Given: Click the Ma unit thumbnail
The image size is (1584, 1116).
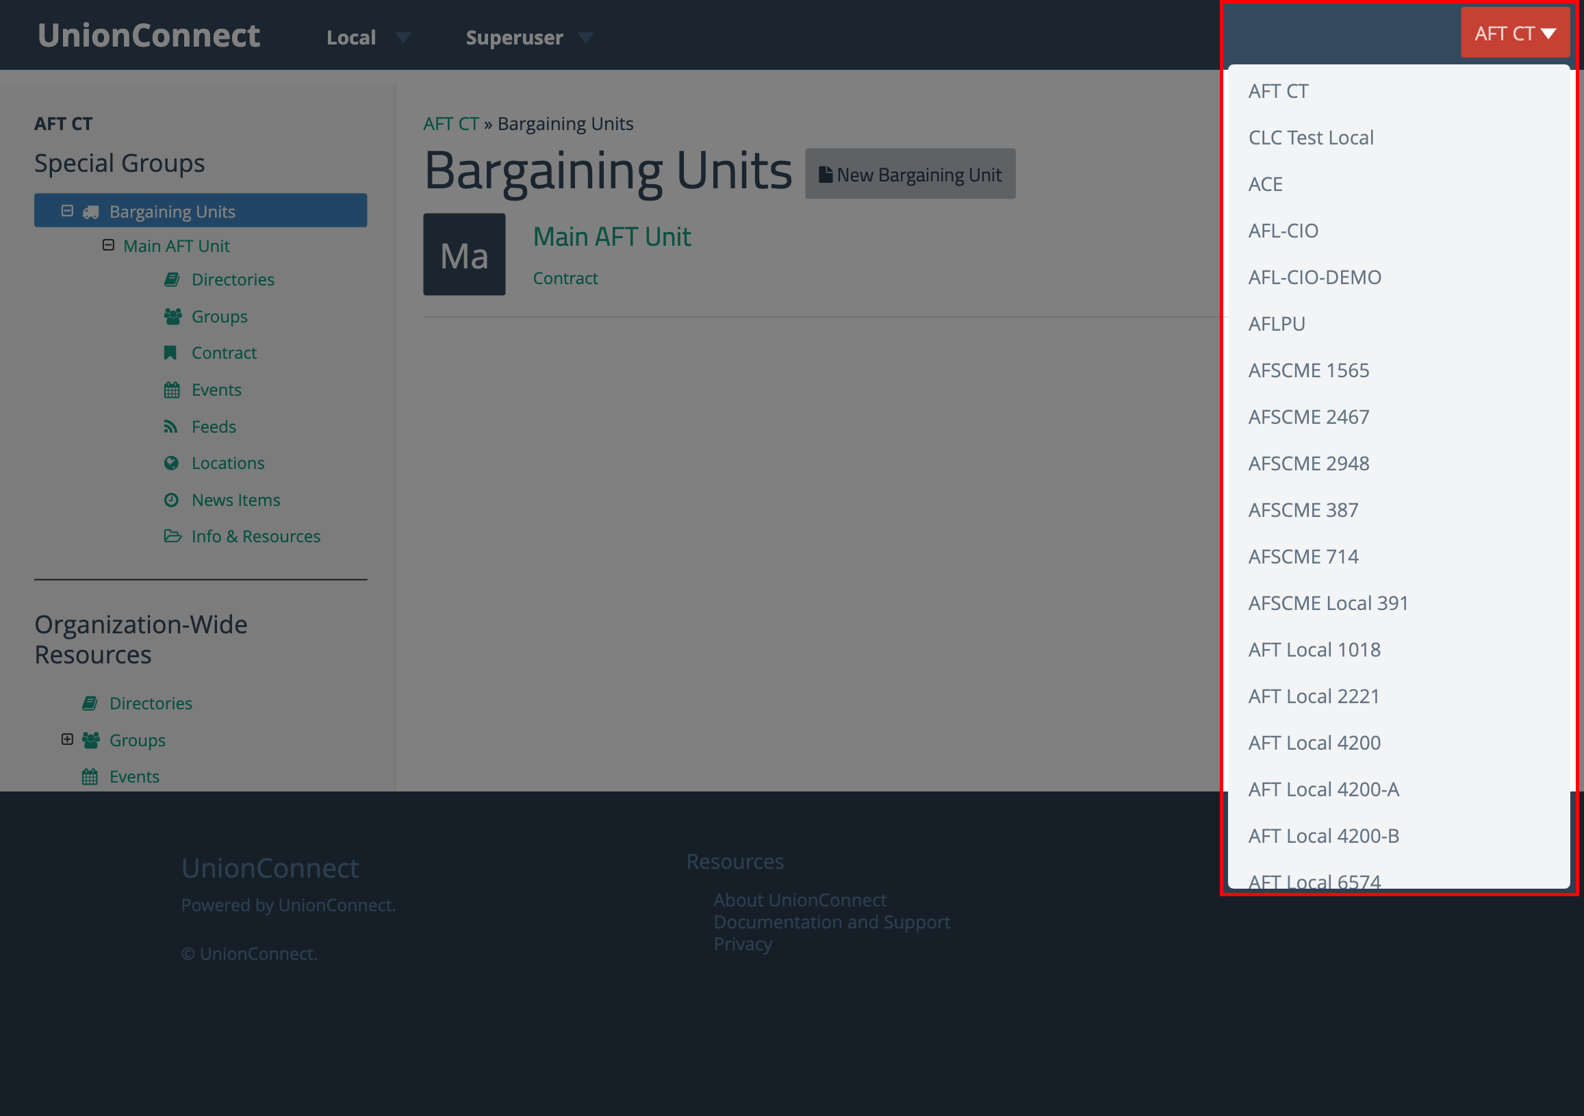Looking at the screenshot, I should [463, 254].
